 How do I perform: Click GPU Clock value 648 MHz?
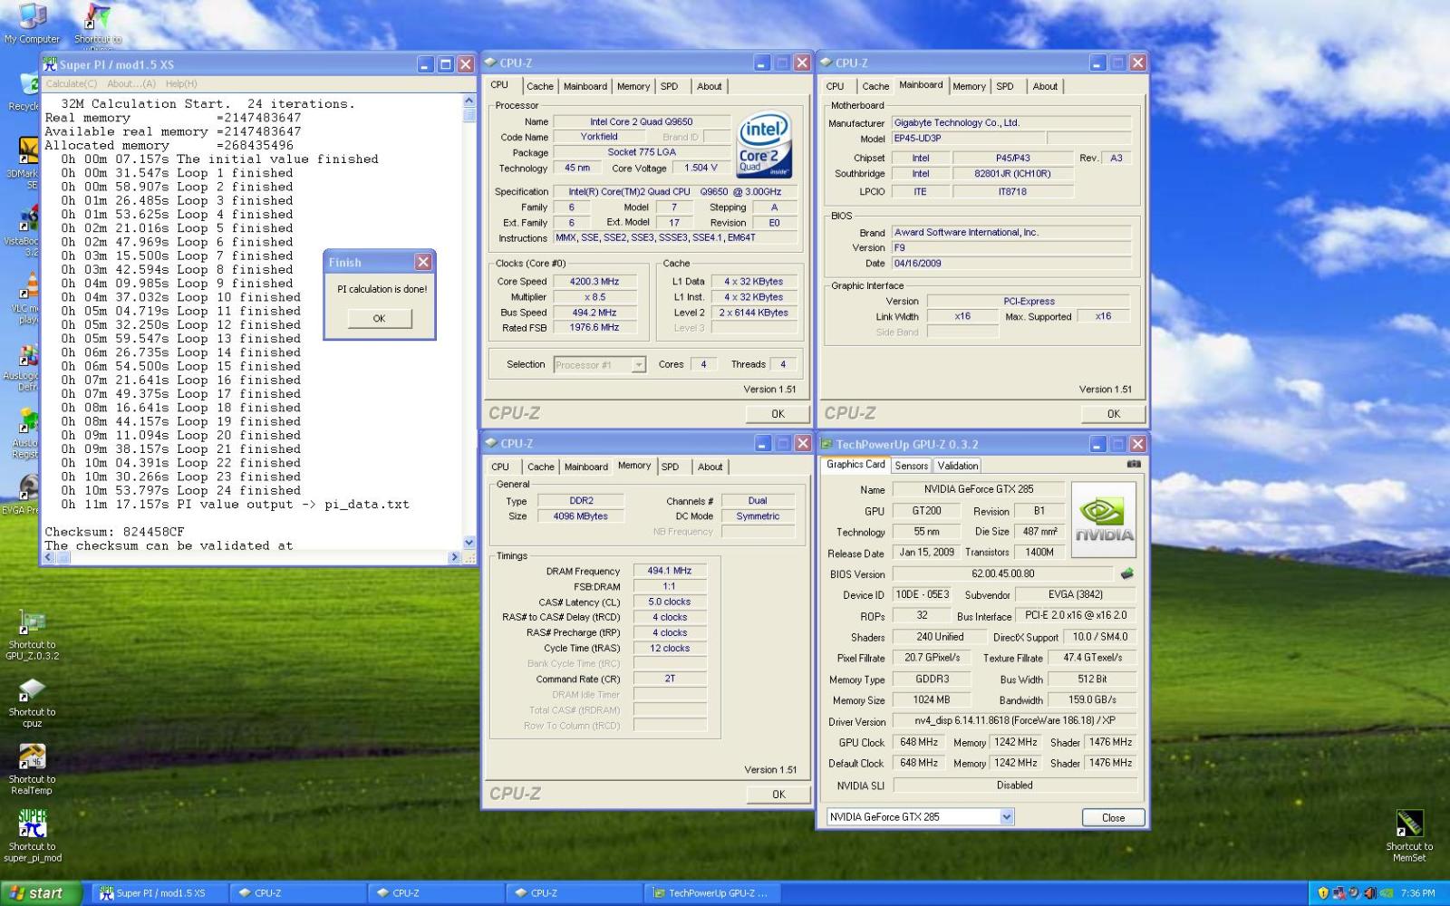tap(919, 742)
